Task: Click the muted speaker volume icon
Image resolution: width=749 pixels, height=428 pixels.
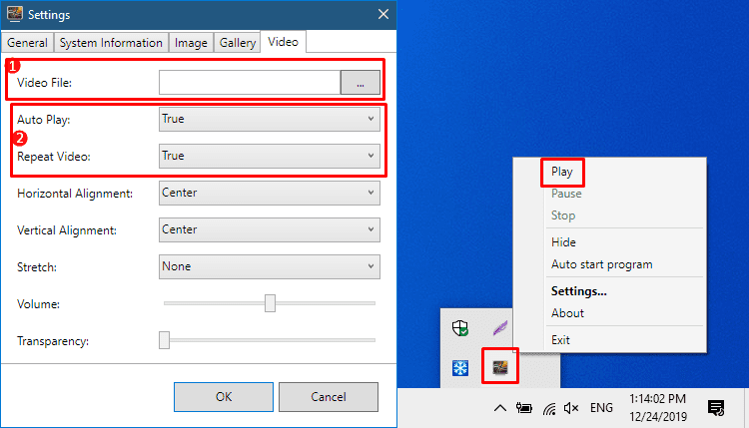Action: [x=571, y=408]
